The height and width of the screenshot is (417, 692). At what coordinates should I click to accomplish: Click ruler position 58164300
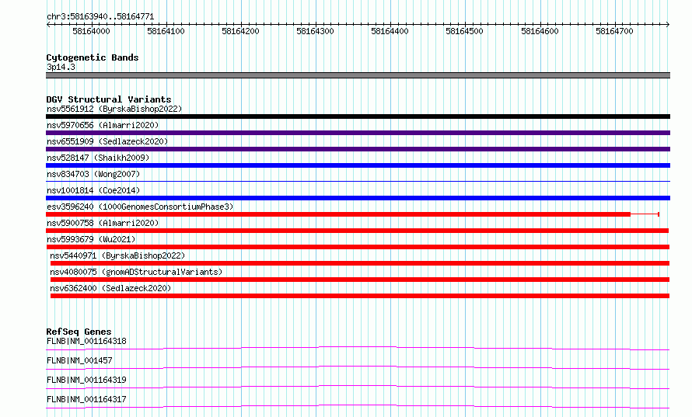pyautogui.click(x=315, y=31)
